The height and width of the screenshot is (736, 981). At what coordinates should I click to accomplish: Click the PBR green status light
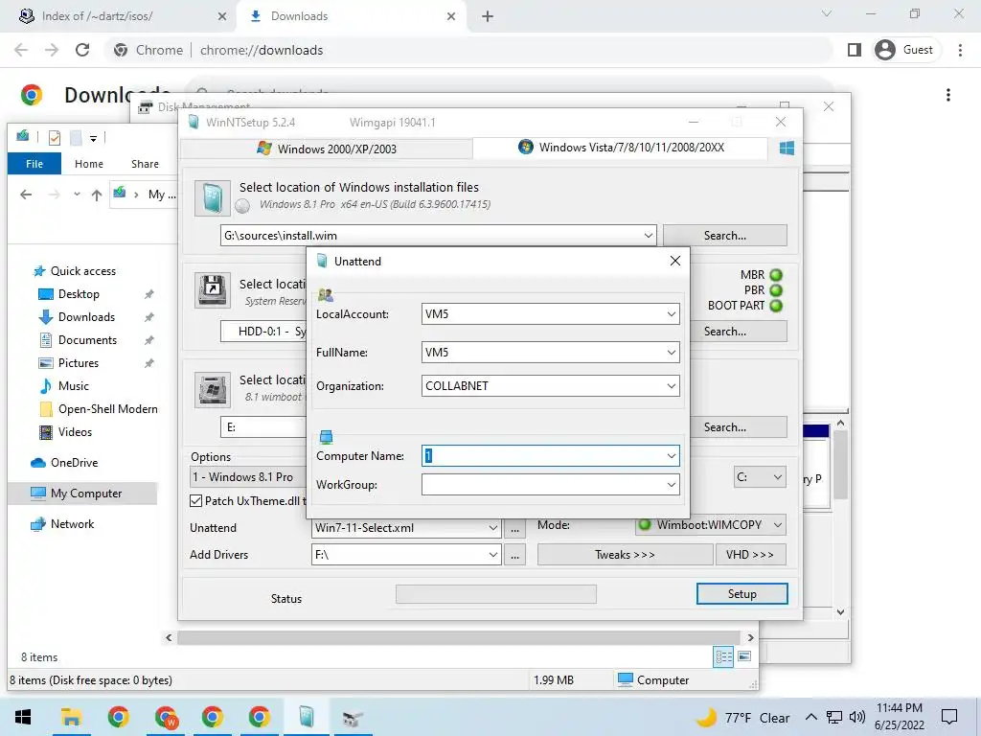(776, 290)
